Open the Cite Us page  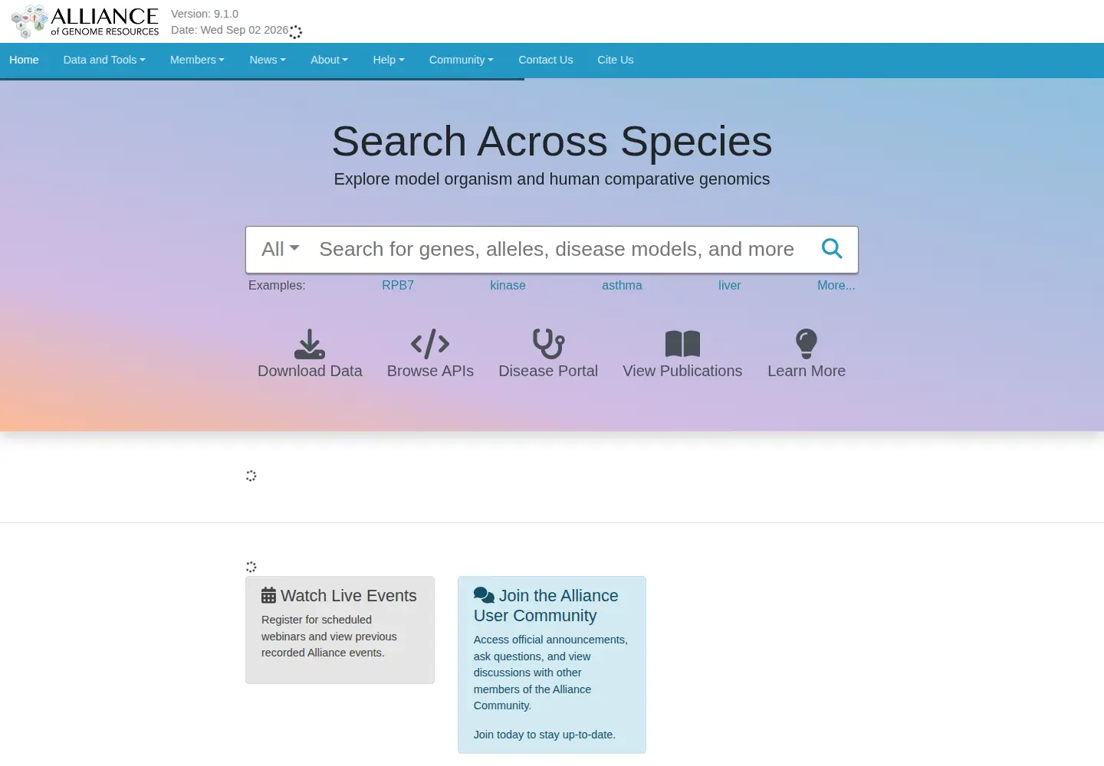616,60
